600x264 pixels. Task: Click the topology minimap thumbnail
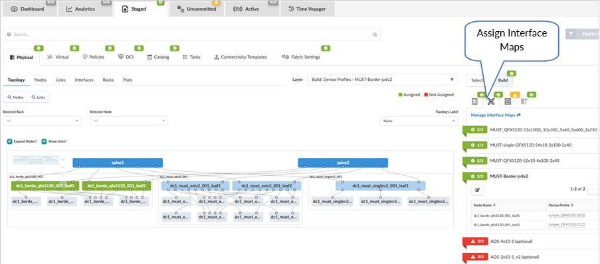click(x=36, y=160)
